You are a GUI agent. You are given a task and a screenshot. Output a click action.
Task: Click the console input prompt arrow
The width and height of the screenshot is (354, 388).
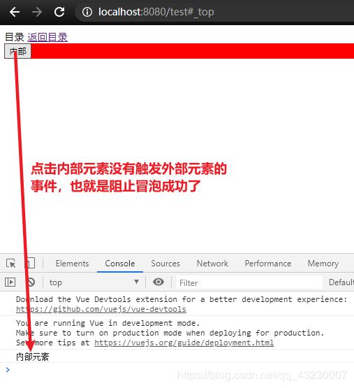point(8,369)
